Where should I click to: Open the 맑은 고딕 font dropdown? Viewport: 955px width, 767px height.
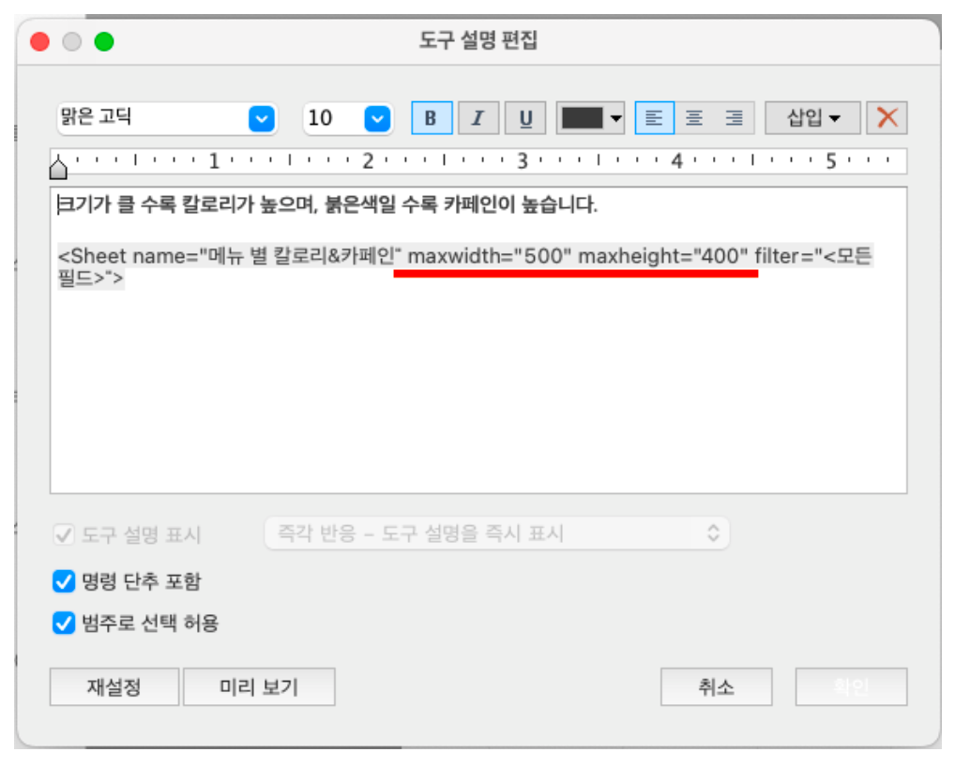[166, 118]
